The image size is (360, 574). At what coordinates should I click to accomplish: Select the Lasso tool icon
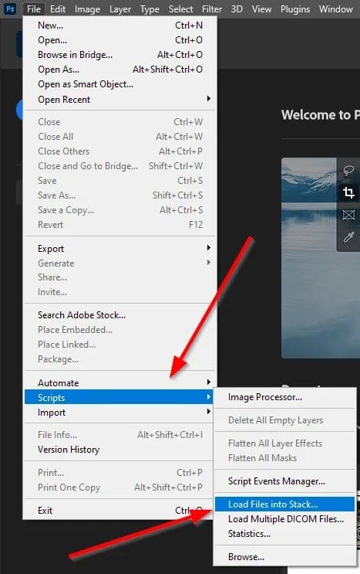[x=348, y=170]
